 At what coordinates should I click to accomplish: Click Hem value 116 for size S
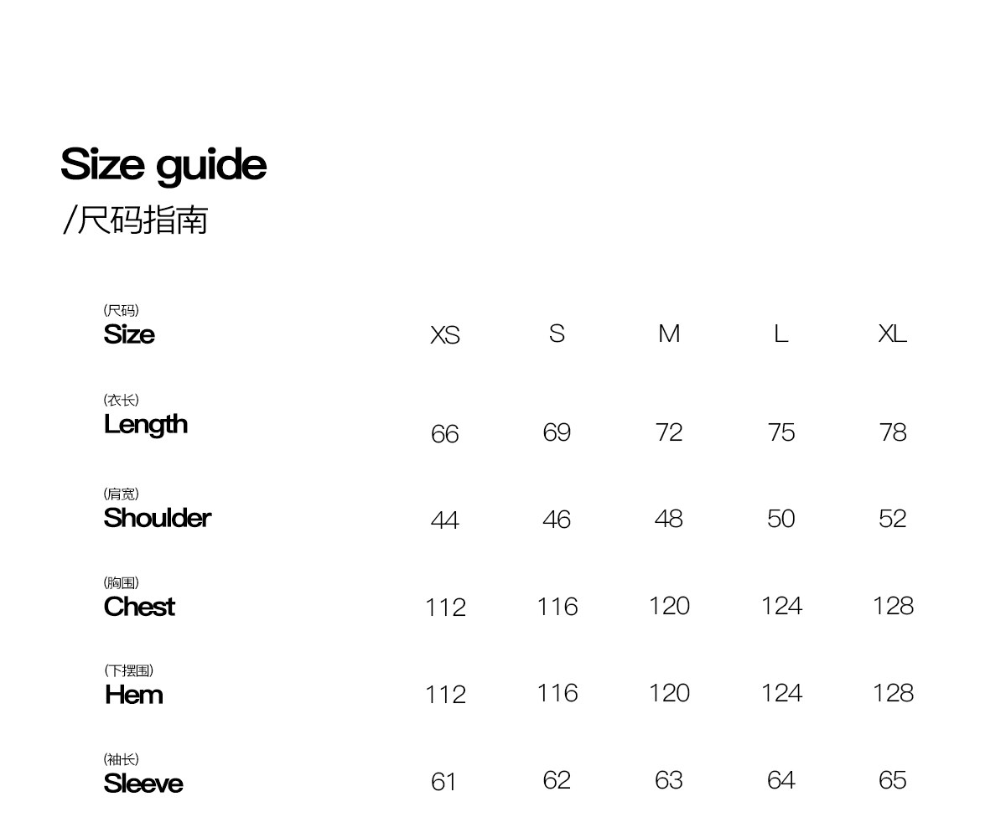pyautogui.click(x=557, y=693)
